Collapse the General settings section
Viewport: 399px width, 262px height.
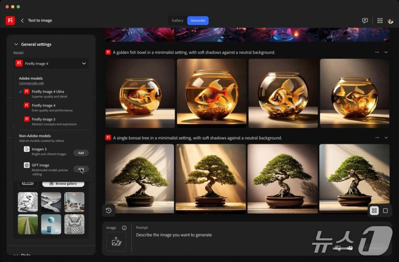(x=16, y=44)
